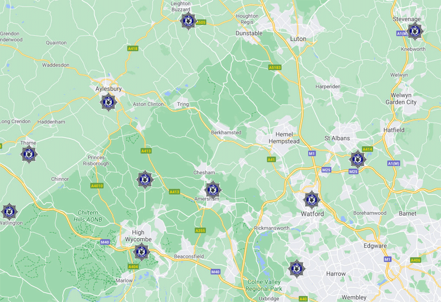This screenshot has height=302, width=441.
Task: Click the badge marker east of Princes Risborough
Action: tap(145, 179)
